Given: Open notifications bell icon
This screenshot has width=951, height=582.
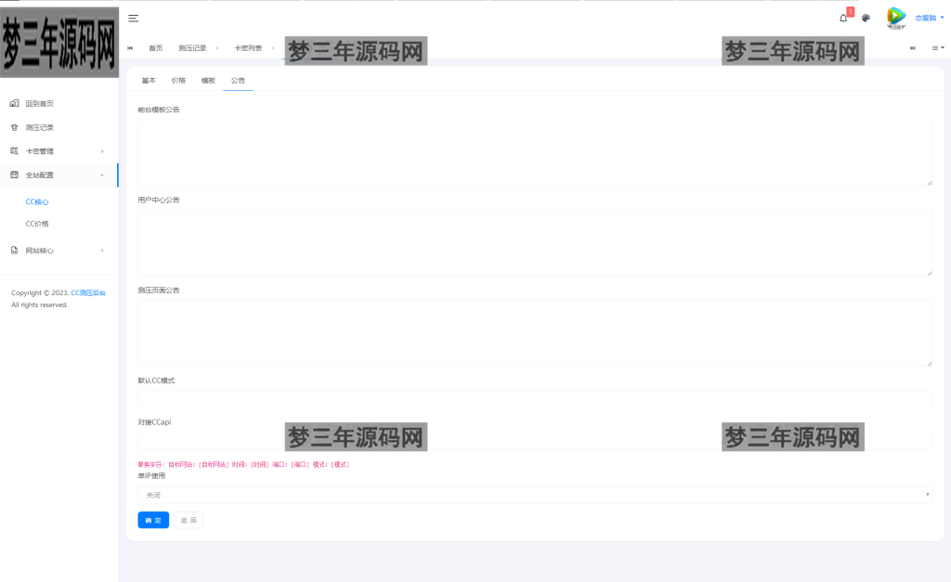Looking at the screenshot, I should [843, 19].
